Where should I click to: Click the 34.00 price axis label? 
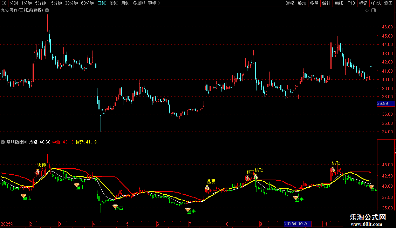387,132
